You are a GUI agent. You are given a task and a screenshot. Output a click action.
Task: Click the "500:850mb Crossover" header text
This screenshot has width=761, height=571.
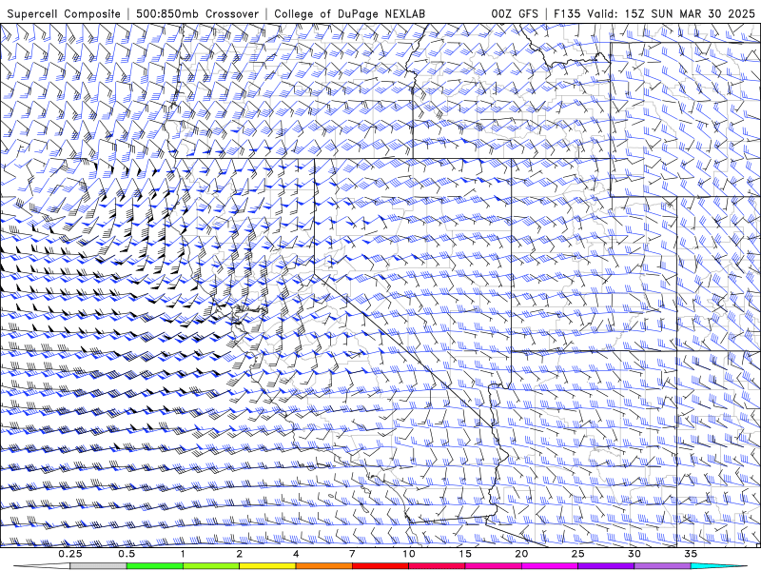click(x=198, y=13)
